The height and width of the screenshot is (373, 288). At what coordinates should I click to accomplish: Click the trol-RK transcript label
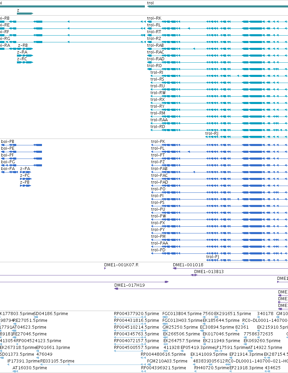154,18
